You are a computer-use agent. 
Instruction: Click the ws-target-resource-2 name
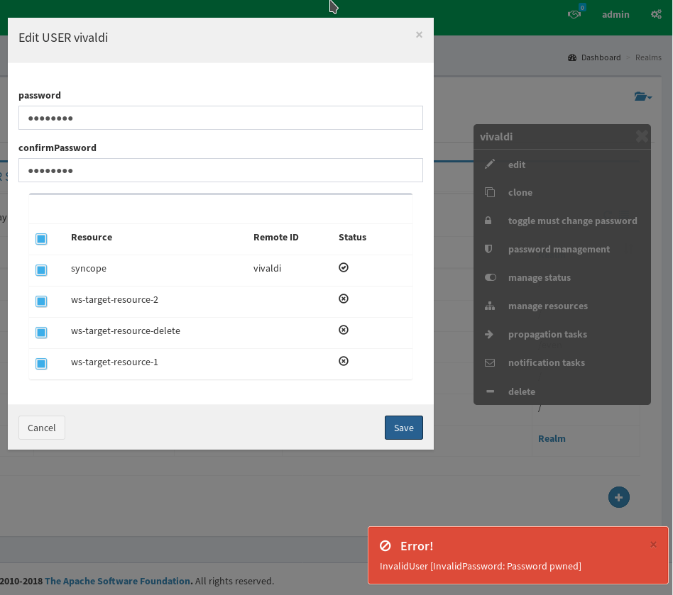(114, 300)
